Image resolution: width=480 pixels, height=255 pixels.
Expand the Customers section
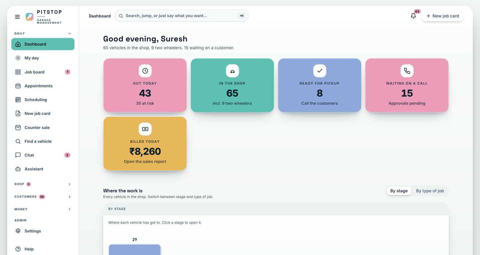[43, 197]
